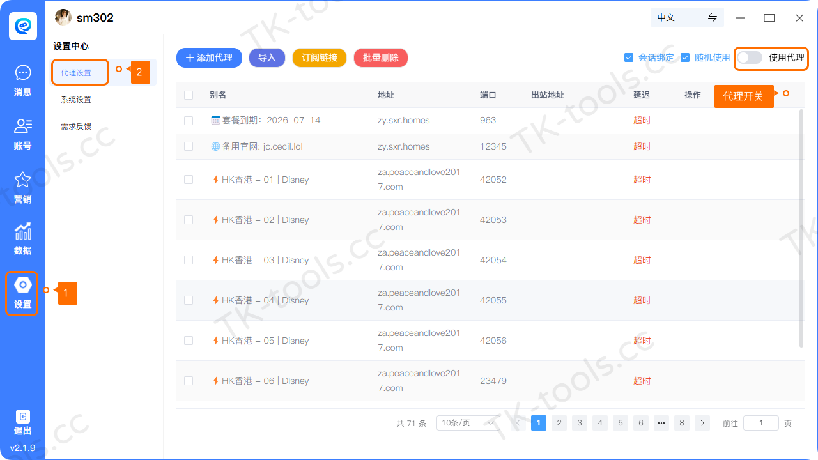
Task: Tick checkbox for HK香港 – 06 row
Action: (x=189, y=381)
